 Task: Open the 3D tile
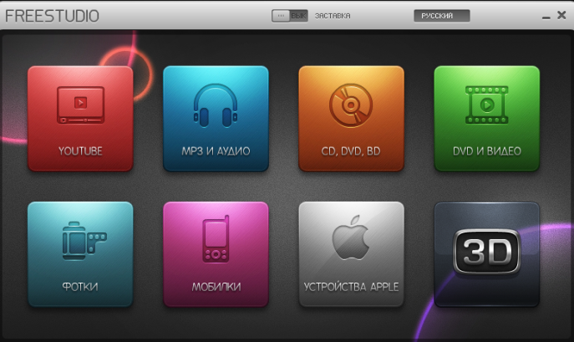[486, 254]
